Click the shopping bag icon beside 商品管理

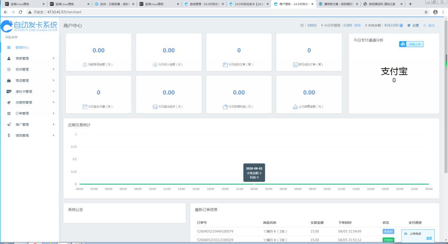pos(9,80)
